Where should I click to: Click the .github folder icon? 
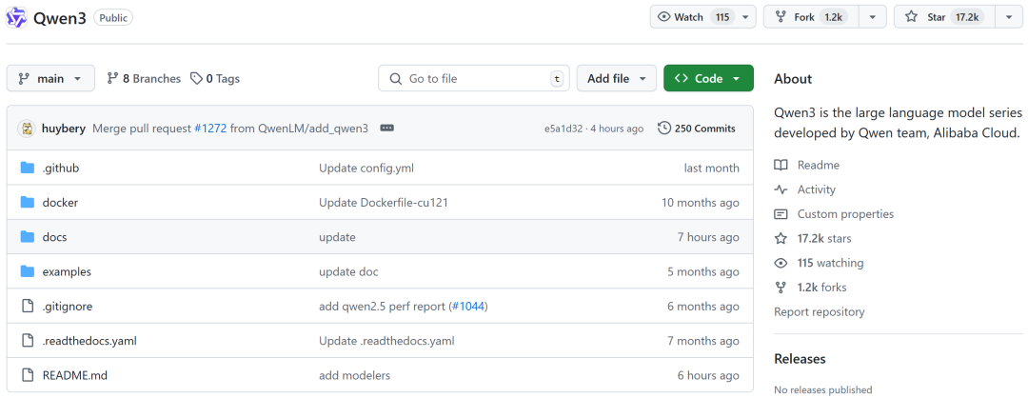[27, 168]
